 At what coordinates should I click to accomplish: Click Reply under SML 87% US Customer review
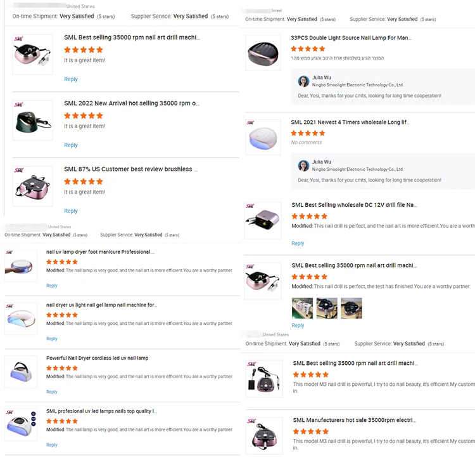click(70, 211)
